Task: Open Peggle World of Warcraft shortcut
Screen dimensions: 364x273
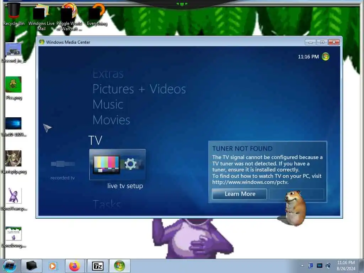Action: point(69,17)
